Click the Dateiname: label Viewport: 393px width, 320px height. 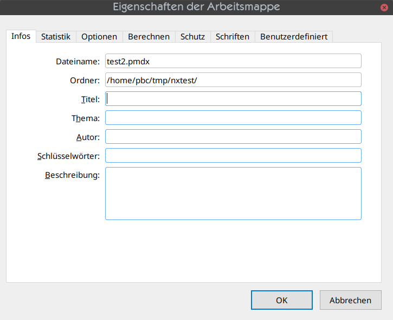pyautogui.click(x=78, y=62)
